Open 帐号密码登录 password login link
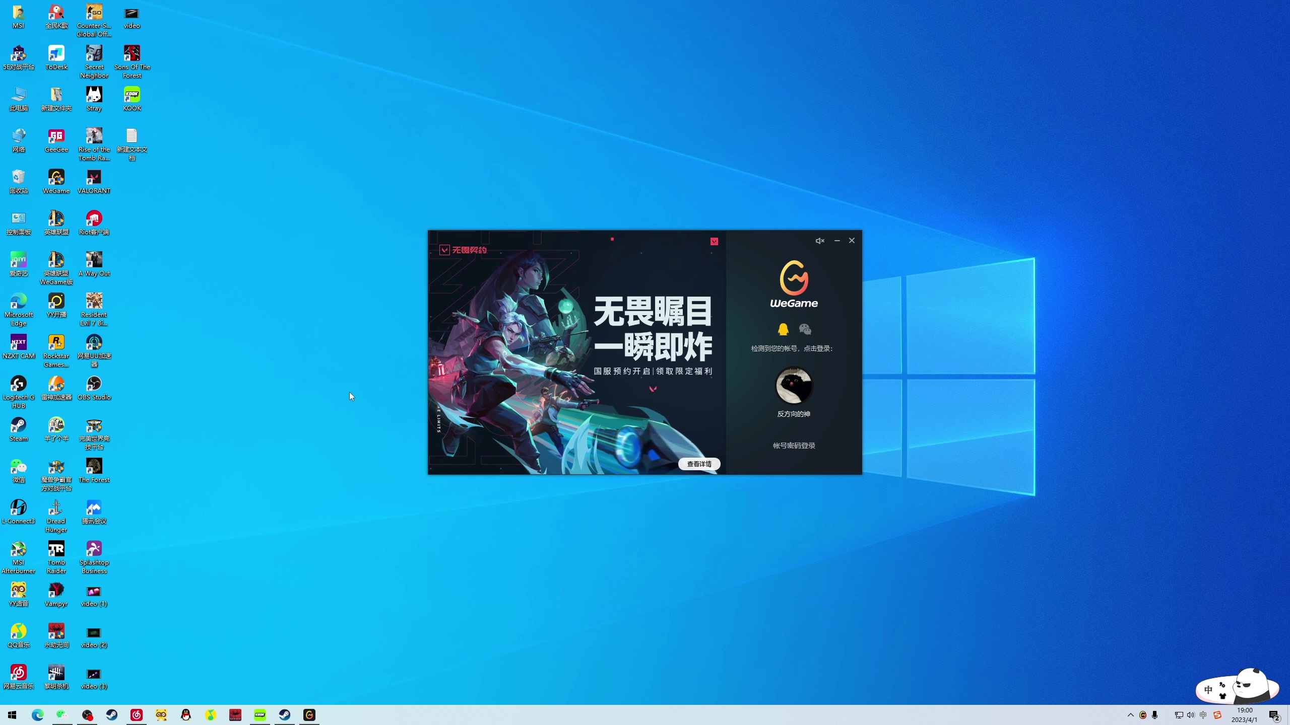Screen dimensions: 1290x725 [794, 446]
